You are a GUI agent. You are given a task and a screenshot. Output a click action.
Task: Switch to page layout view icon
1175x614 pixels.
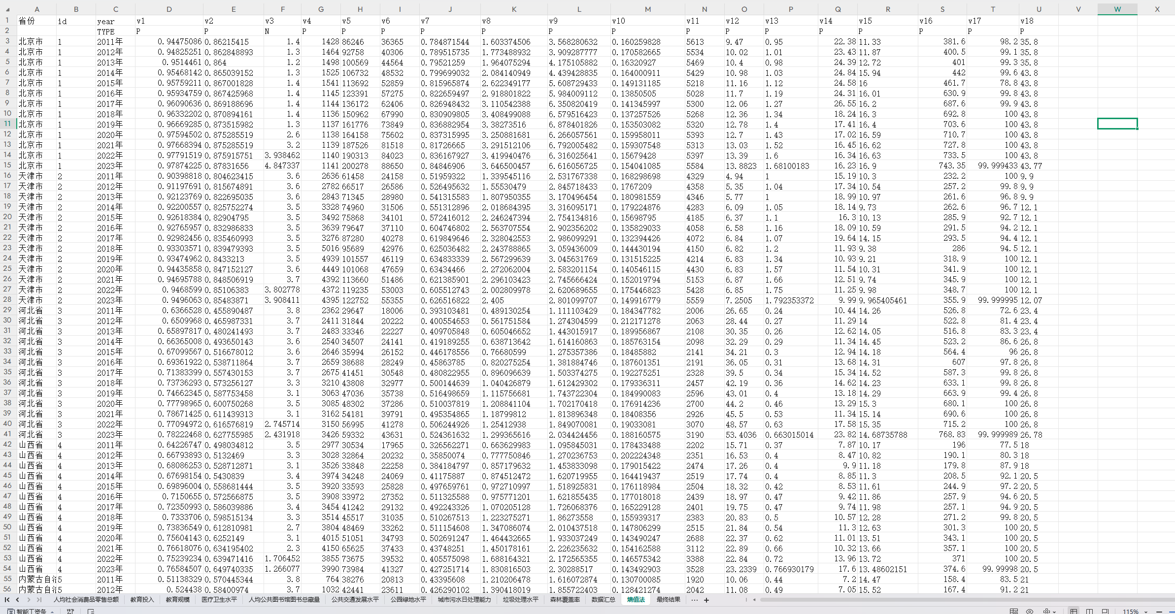point(1105,612)
